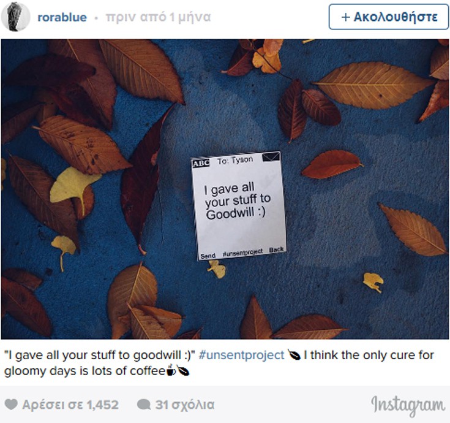Open the #unsentproject hashtag link
Screen dimensions: 450x423
(241, 355)
